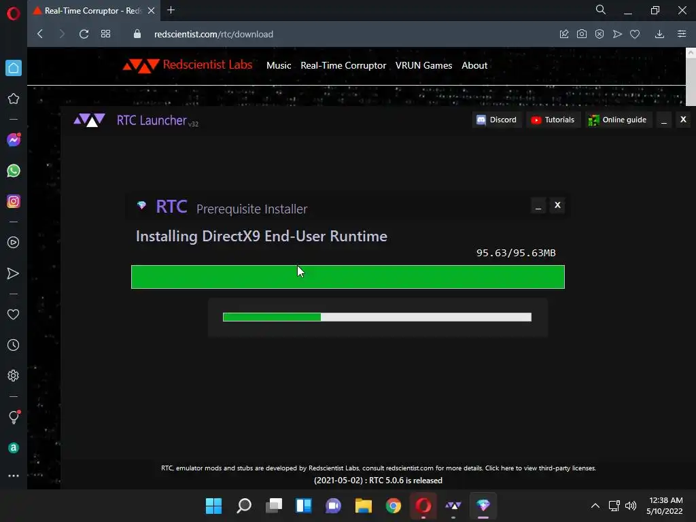Switch to RTC Launcher taskbar icon

pos(453,506)
